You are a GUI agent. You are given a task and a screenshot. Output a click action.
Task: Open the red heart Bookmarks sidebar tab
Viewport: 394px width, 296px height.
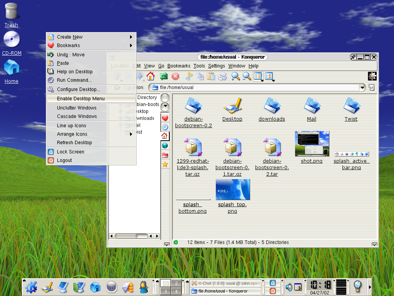(x=165, y=118)
